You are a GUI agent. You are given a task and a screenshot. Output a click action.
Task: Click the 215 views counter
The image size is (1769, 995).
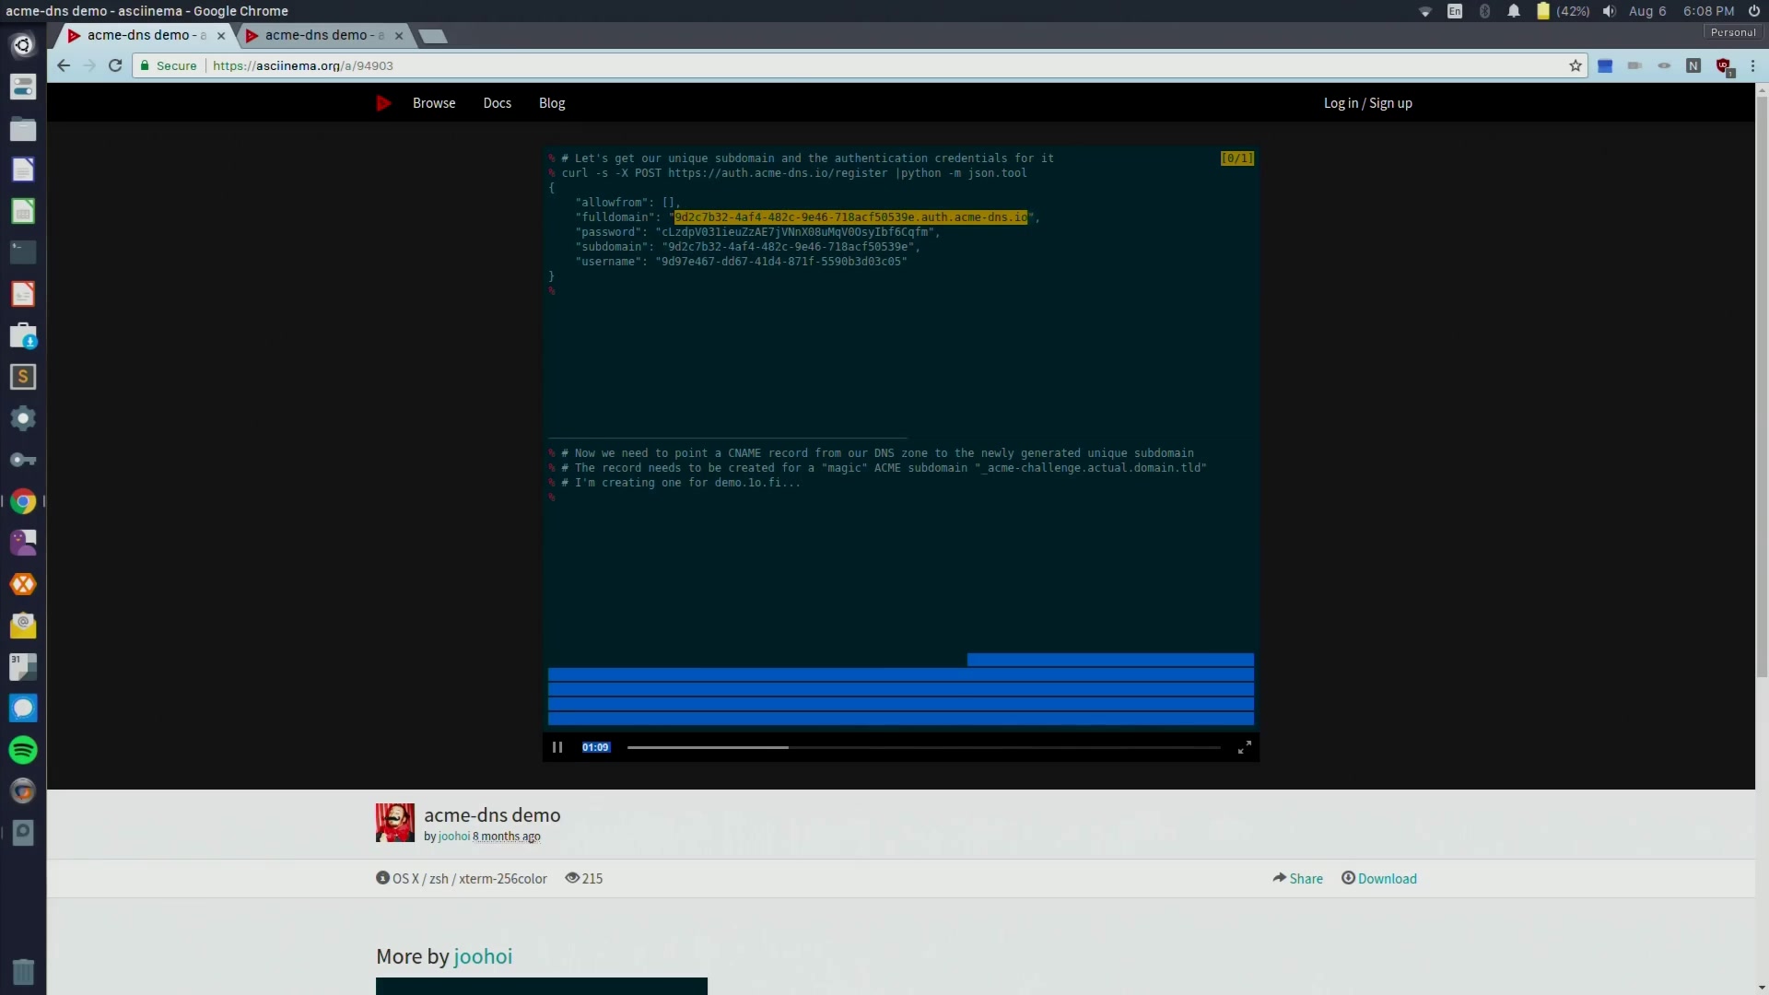[584, 879]
